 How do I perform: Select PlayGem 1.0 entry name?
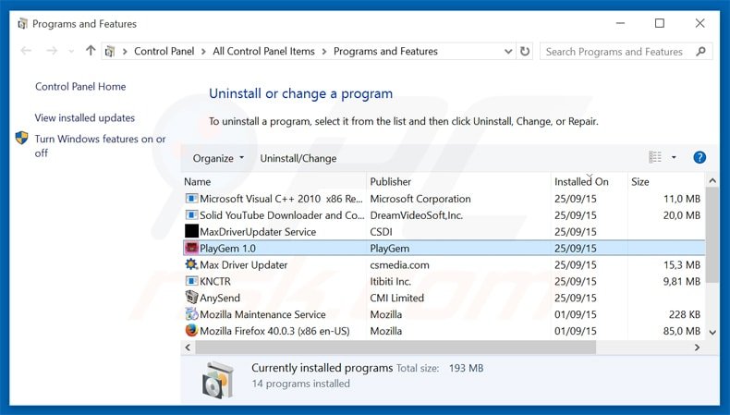[227, 249]
